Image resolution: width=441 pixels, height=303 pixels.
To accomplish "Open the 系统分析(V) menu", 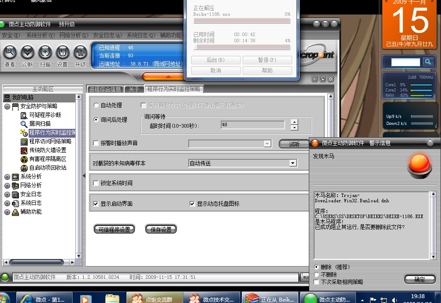I will [x=40, y=35].
